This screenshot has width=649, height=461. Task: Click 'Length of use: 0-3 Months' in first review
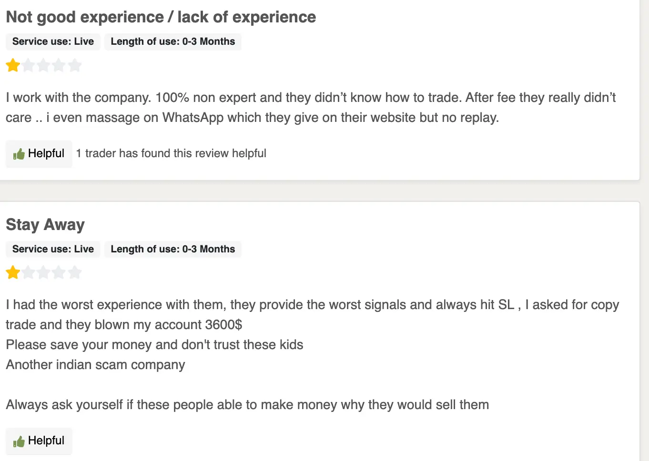(172, 41)
